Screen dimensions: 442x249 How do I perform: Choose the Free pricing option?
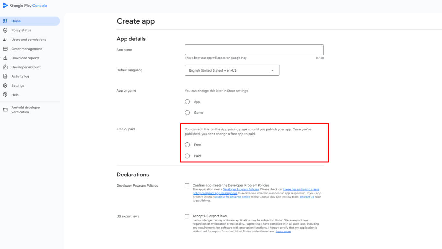point(187,145)
